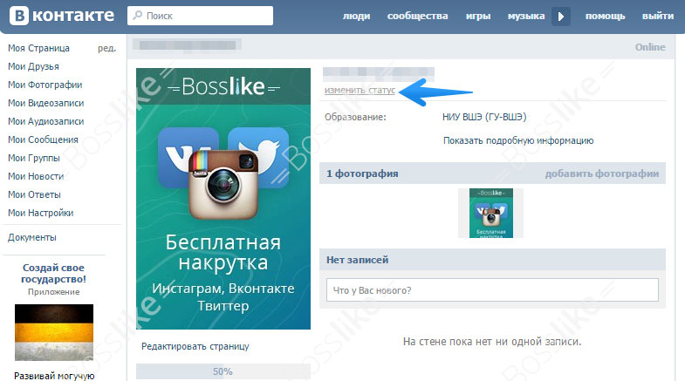The height and width of the screenshot is (381, 685).
Task: Open the photo thumbnail in photos block
Action: point(490,213)
